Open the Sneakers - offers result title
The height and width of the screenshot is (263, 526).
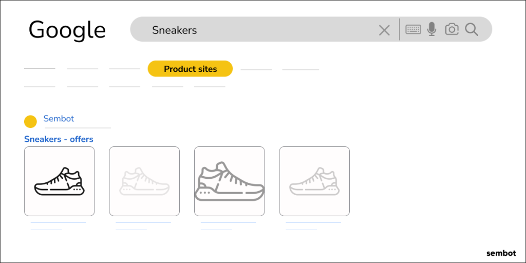(59, 139)
